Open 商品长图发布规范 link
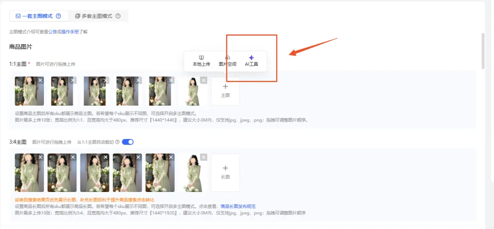 (238, 207)
